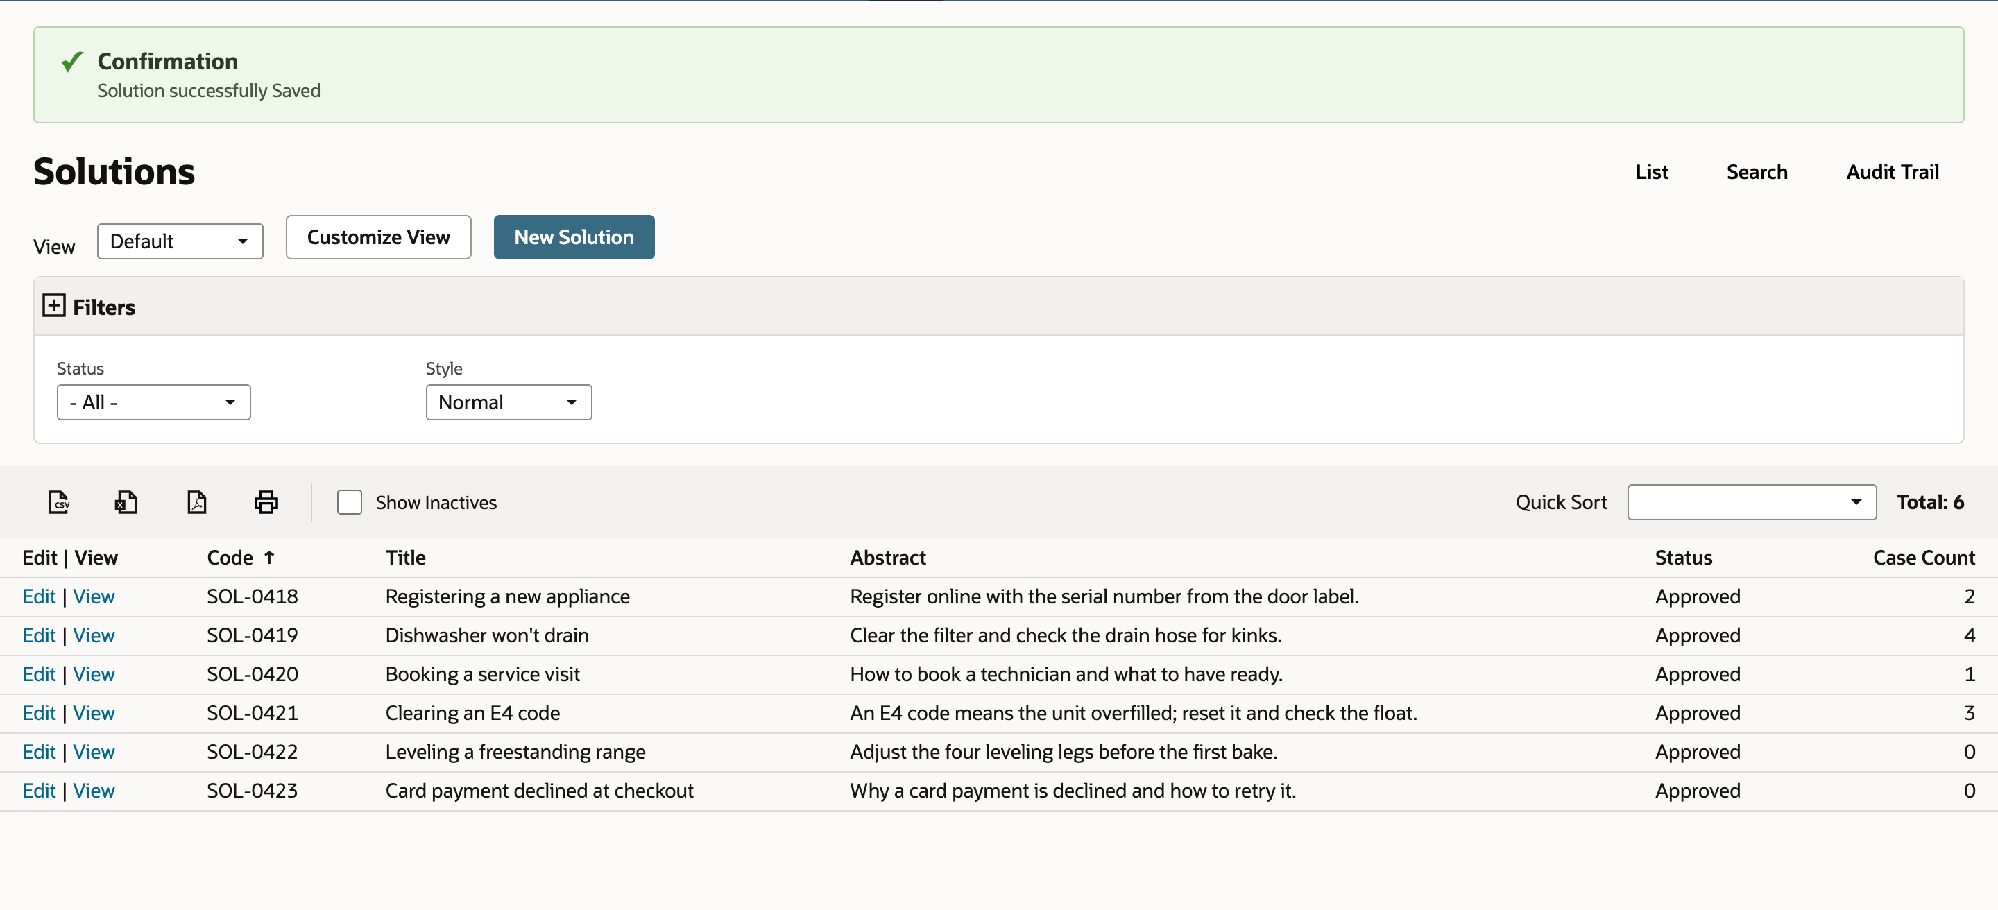The height and width of the screenshot is (910, 1998).
Task: View solution SOL-0421
Action: point(94,713)
